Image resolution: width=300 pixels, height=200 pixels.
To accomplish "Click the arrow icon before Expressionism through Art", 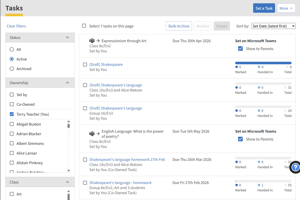I will (x=98, y=41).
